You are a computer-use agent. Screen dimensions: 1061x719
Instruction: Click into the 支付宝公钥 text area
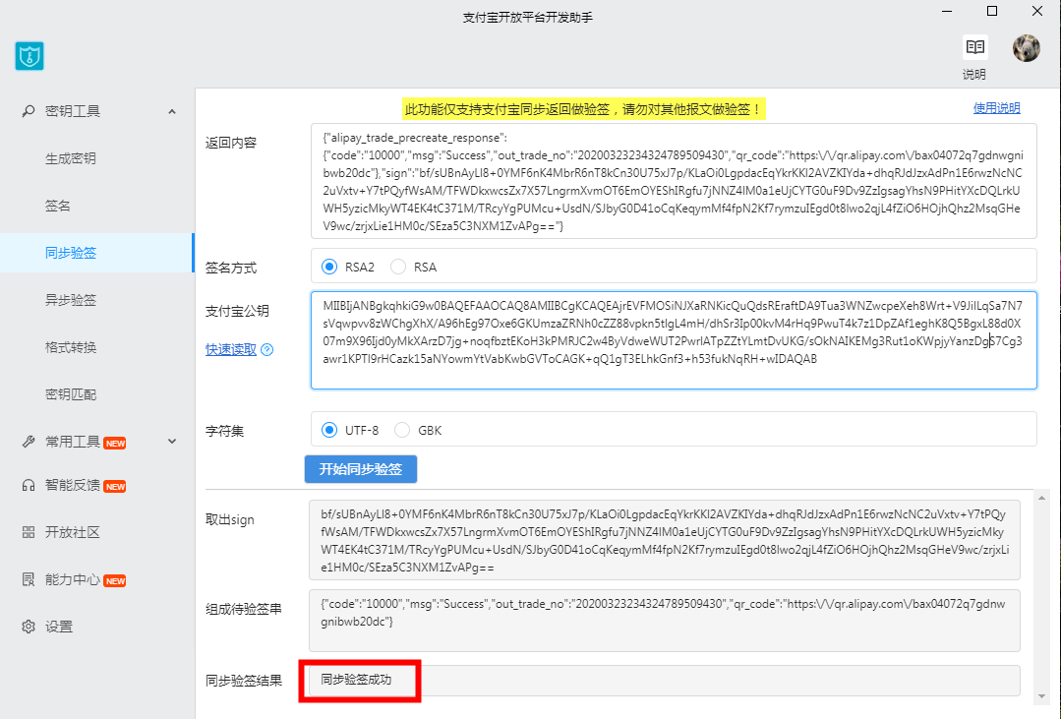pyautogui.click(x=674, y=340)
